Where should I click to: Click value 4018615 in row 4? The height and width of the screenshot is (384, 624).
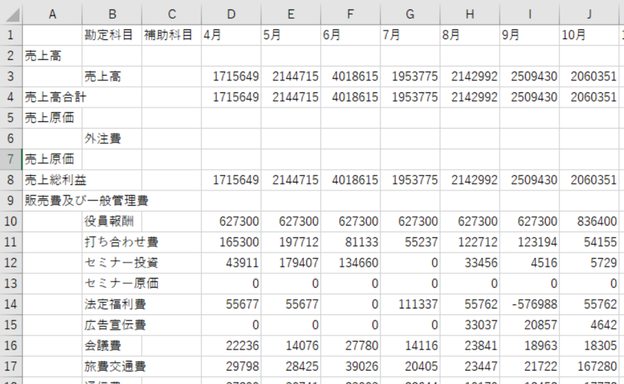(351, 97)
